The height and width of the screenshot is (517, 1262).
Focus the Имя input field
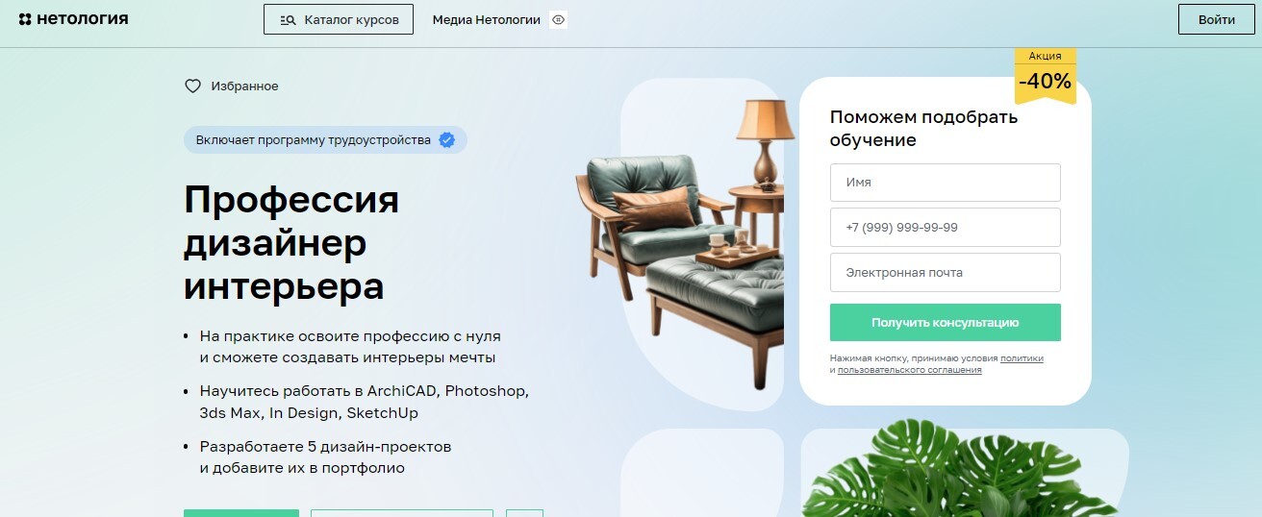[945, 183]
